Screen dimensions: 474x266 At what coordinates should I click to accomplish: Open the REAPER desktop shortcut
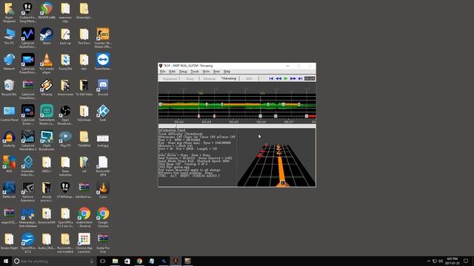coord(47,11)
